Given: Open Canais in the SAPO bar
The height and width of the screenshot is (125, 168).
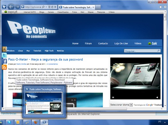Looking at the screenshot, I should pos(51,12).
